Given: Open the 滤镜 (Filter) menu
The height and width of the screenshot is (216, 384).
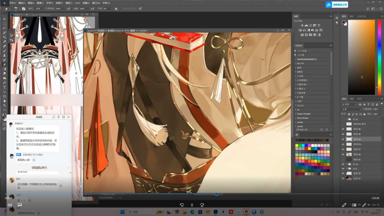Looking at the screenshot, I should click(68, 3).
